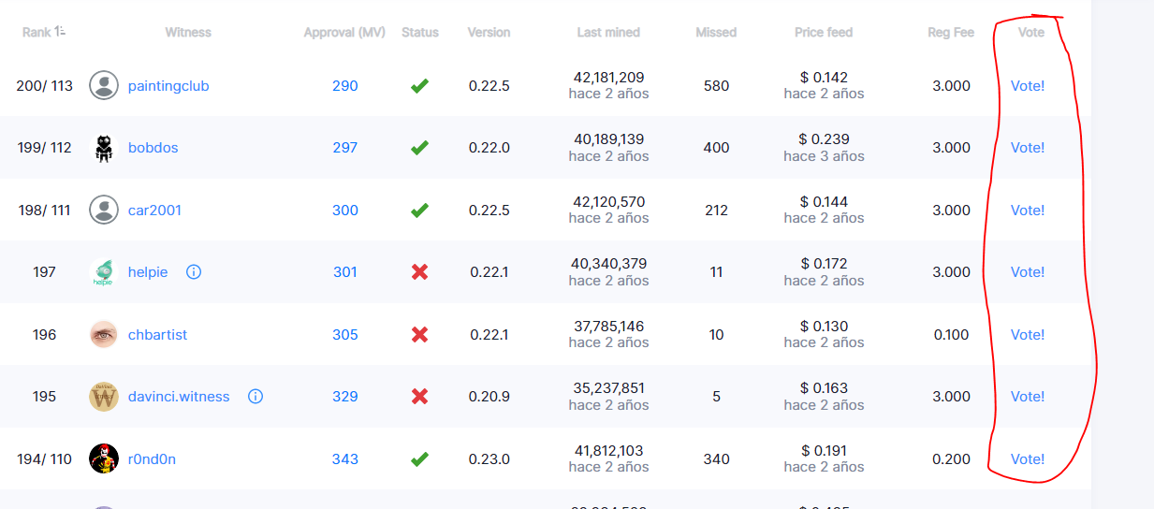Vote for paintingclub witness
1154x509 pixels.
tap(1028, 86)
